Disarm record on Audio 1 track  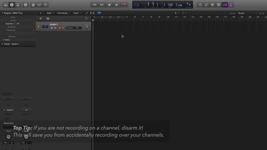click(x=60, y=28)
